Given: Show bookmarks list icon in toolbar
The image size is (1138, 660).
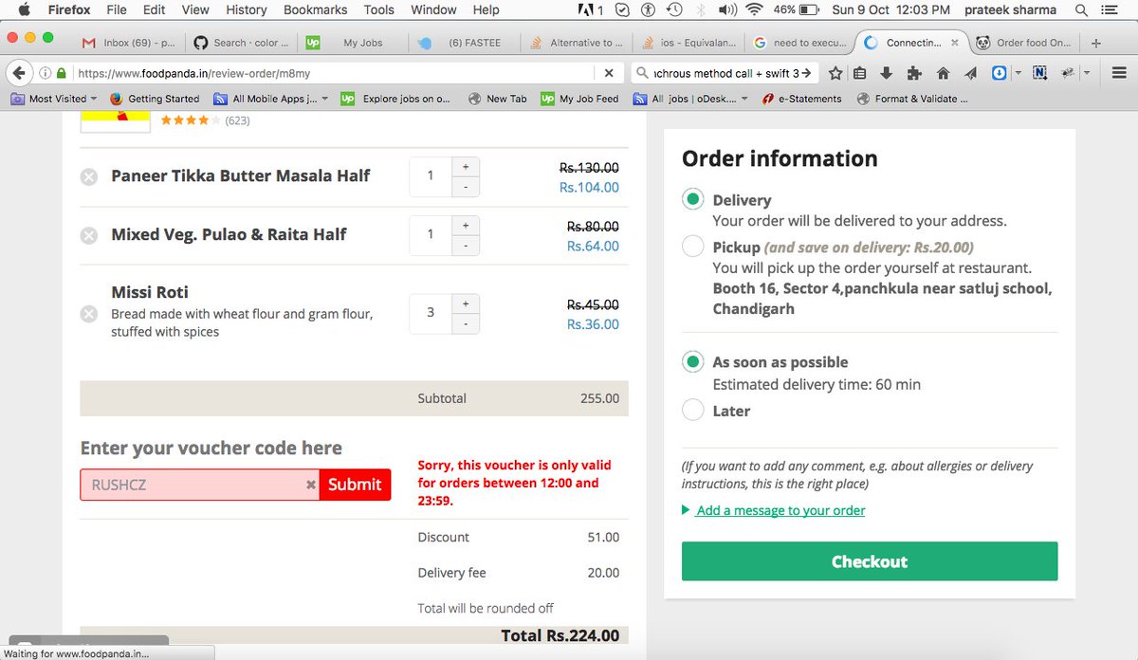Looking at the screenshot, I should [x=860, y=73].
